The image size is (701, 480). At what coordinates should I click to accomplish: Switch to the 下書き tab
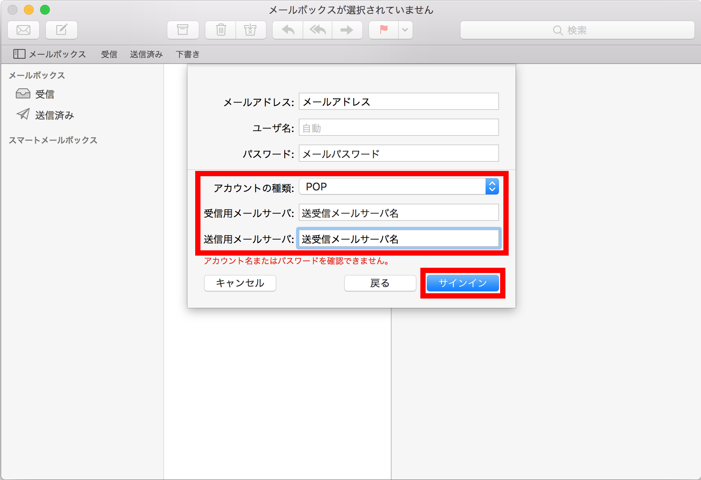(x=187, y=54)
